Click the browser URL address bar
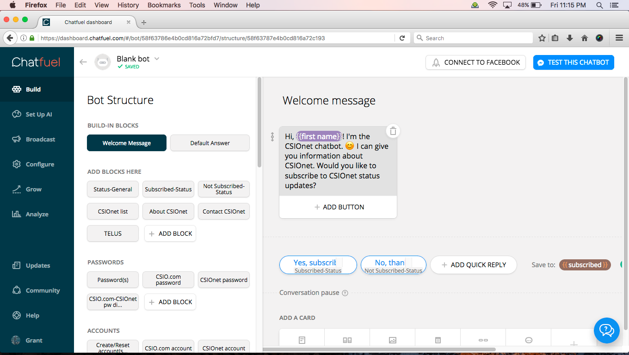This screenshot has height=355, width=629. (215, 38)
